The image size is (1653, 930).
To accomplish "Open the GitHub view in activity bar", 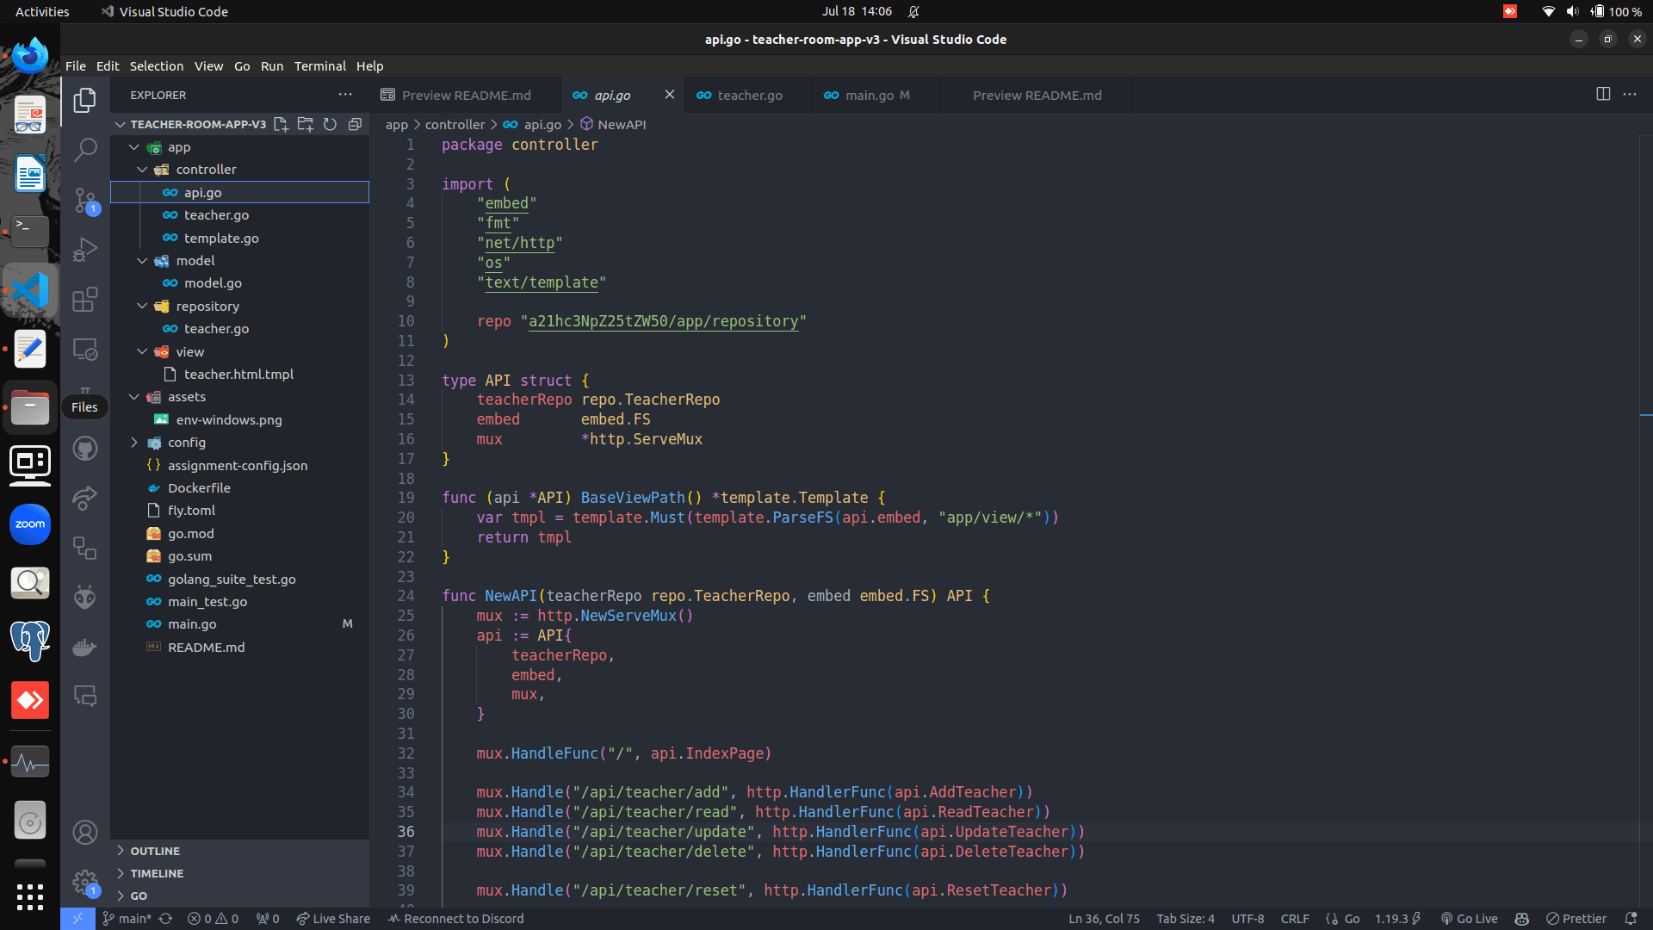I will [x=84, y=449].
